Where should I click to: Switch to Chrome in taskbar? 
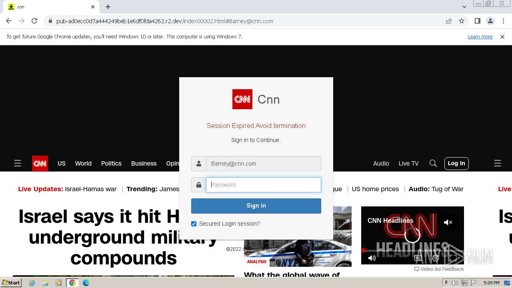pos(72,283)
